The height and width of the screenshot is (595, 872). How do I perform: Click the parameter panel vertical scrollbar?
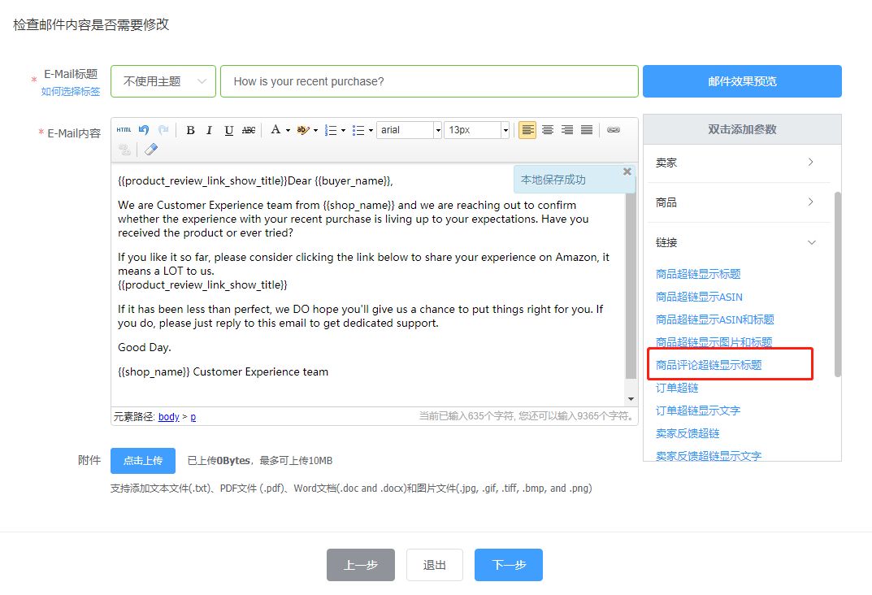click(x=838, y=284)
